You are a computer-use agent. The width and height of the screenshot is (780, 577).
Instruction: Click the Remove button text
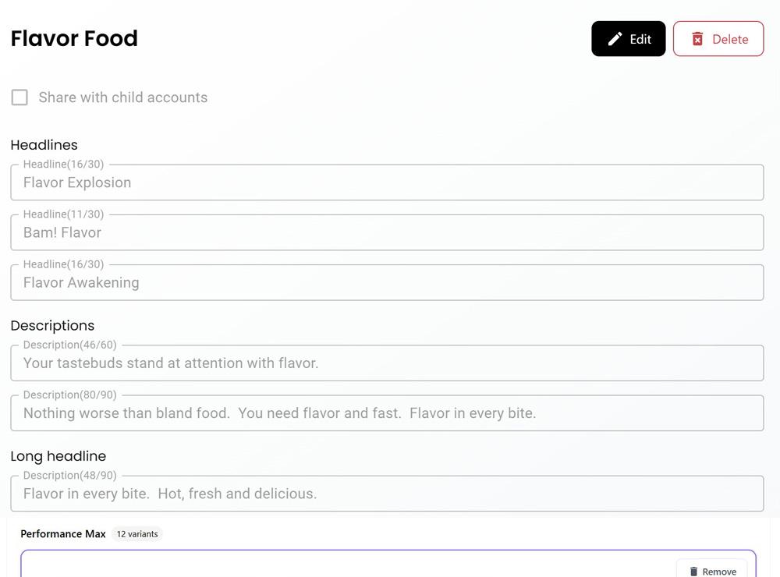718,572
